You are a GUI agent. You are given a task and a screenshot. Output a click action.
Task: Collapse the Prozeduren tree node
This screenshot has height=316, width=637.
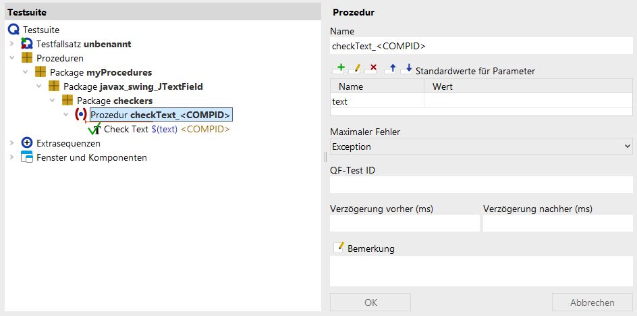[x=11, y=58]
